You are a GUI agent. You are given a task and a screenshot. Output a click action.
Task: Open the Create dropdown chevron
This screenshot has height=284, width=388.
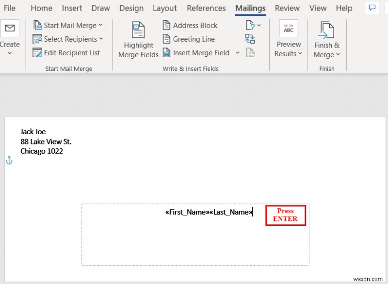coord(10,52)
